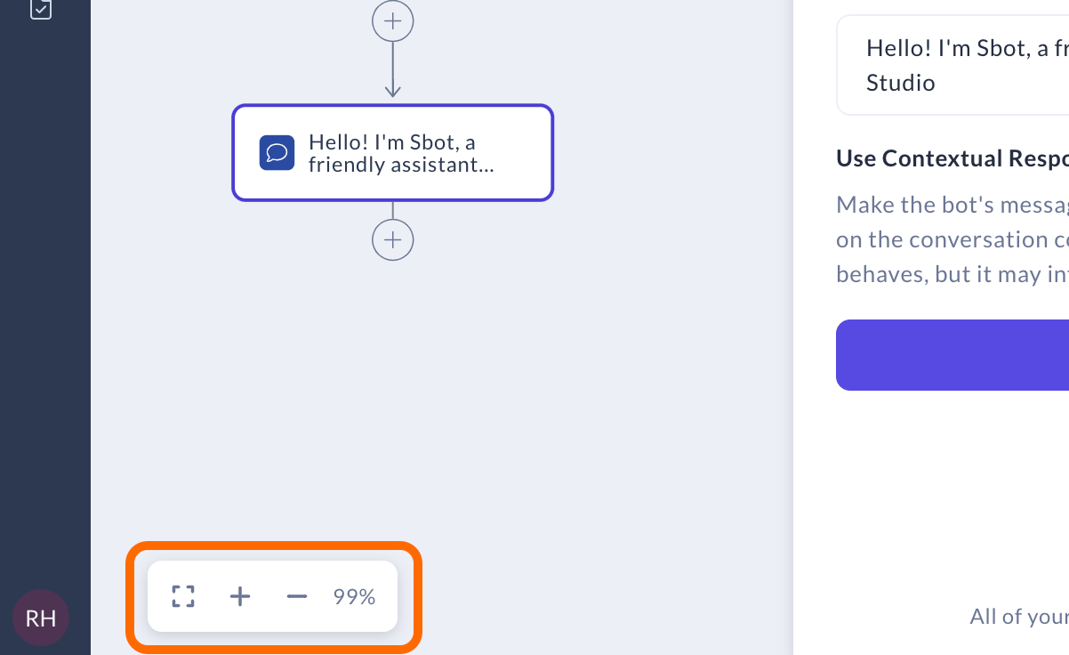Add a step below the Sbot message node
Viewport: 1069px width, 655px height.
[x=392, y=240]
